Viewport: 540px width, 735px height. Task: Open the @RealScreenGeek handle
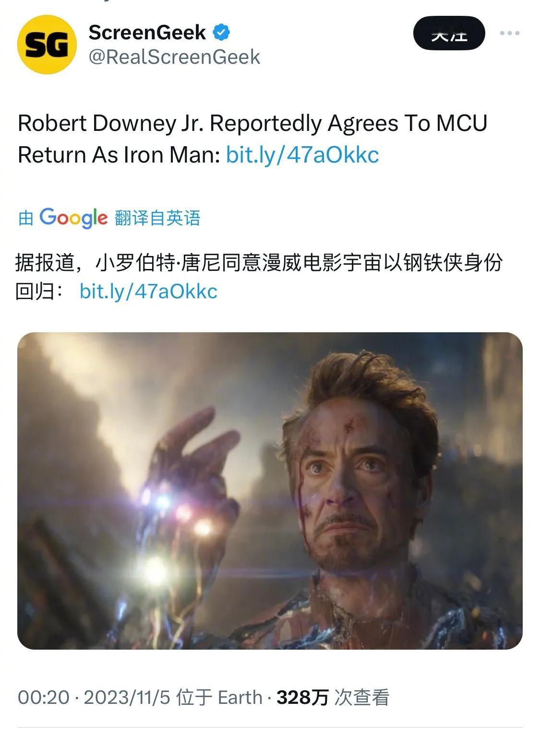pyautogui.click(x=175, y=57)
